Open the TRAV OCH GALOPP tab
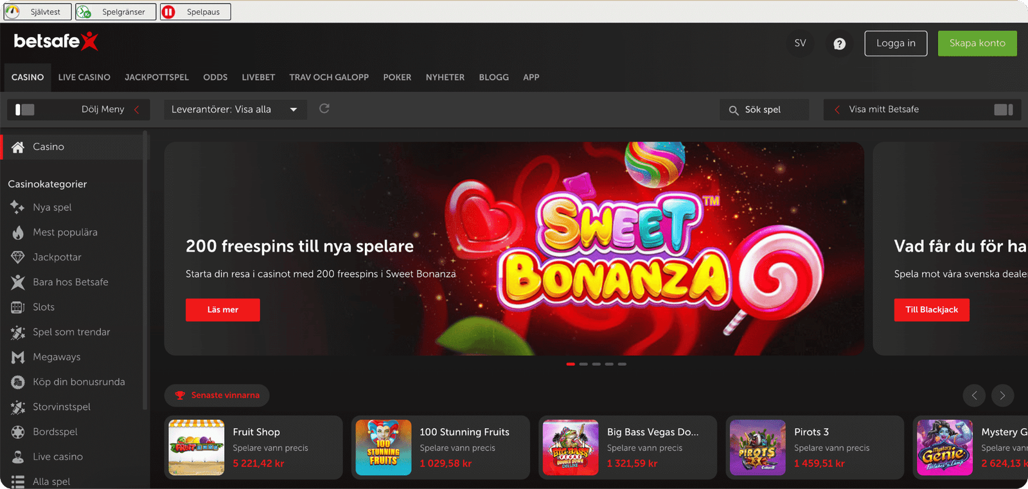This screenshot has width=1028, height=489. click(x=329, y=77)
